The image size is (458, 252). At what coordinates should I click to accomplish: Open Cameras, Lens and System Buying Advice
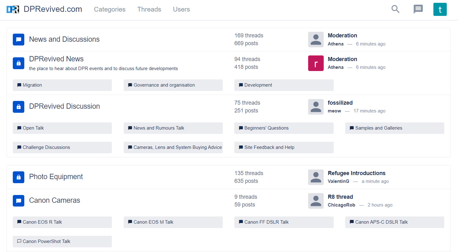click(x=173, y=147)
